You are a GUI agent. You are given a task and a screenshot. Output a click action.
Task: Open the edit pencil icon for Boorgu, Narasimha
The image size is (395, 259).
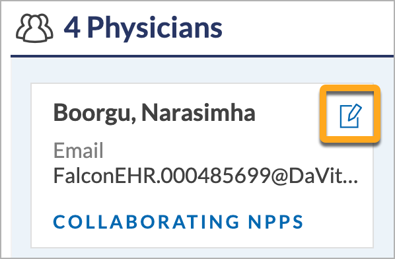pyautogui.click(x=351, y=116)
